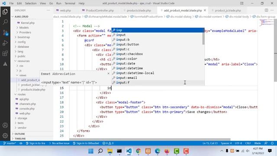Open the Atlassian view icon in activity bar
277x156 pixels.
pos(5,64)
